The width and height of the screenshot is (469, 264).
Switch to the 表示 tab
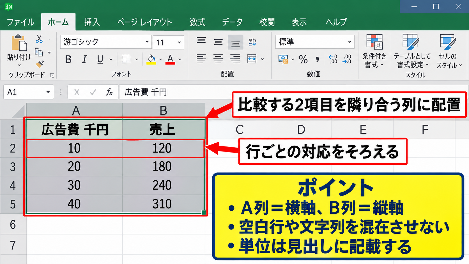[299, 22]
